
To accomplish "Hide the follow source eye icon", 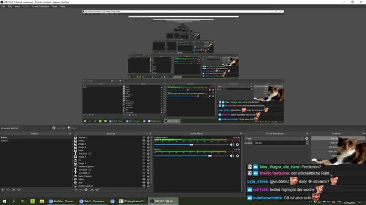I will point(144,179).
